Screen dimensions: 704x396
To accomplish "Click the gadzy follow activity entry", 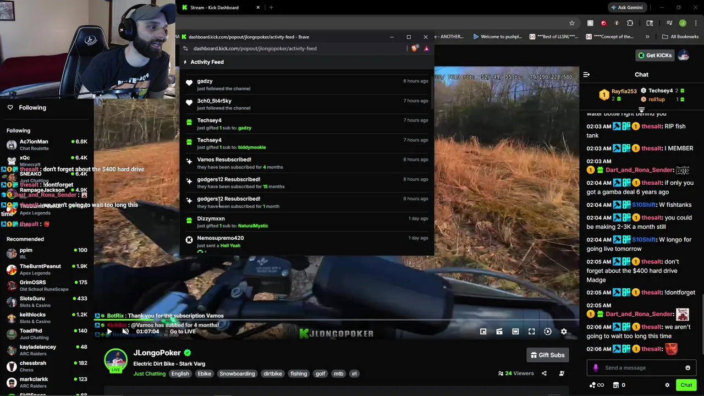I will [307, 85].
